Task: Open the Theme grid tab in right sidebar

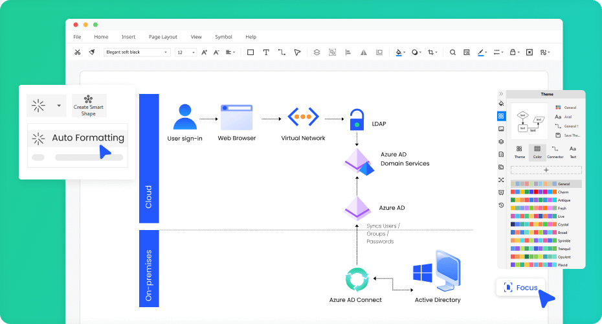Action: coord(501,116)
